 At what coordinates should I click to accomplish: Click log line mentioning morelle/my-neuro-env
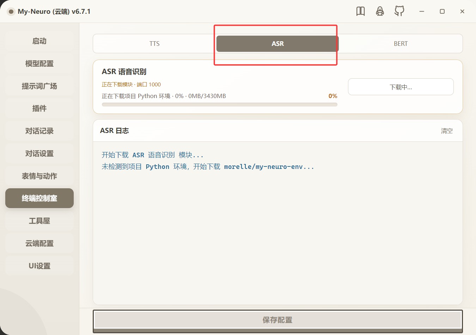click(x=208, y=166)
